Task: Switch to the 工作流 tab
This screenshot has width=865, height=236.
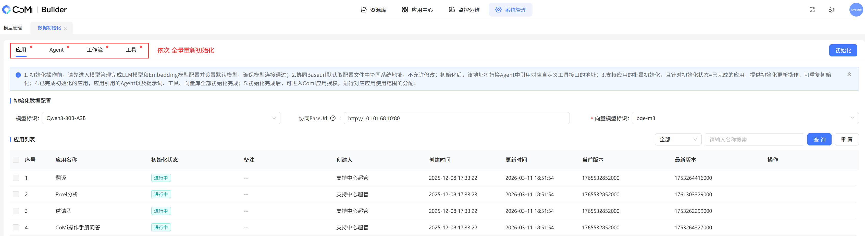Action: pyautogui.click(x=95, y=50)
